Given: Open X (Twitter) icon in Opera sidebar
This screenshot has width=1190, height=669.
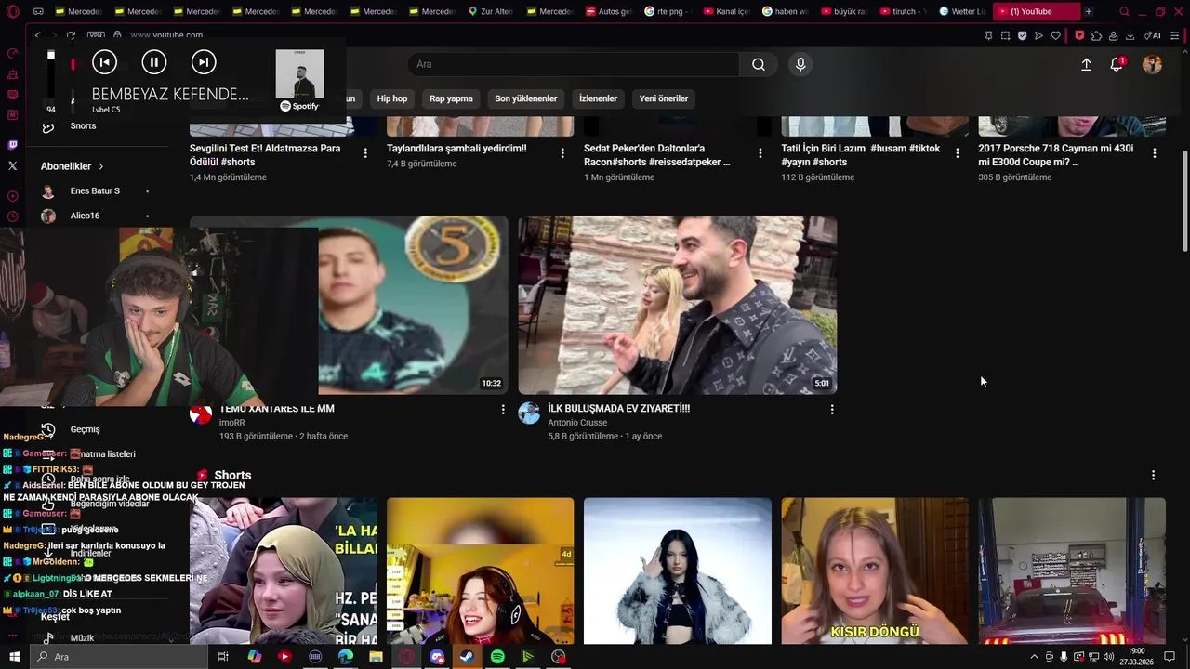Looking at the screenshot, I should pyautogui.click(x=12, y=165).
